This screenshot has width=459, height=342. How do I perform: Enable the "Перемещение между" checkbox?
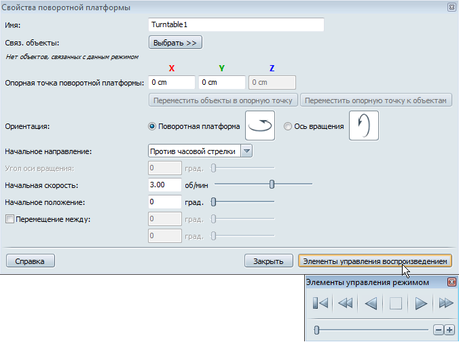pos(10,218)
